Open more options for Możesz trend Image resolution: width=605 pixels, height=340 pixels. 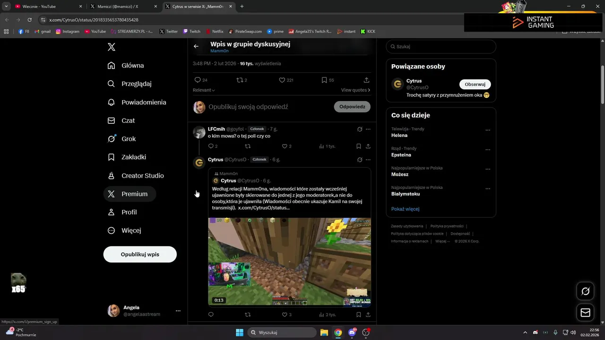pyautogui.click(x=488, y=169)
